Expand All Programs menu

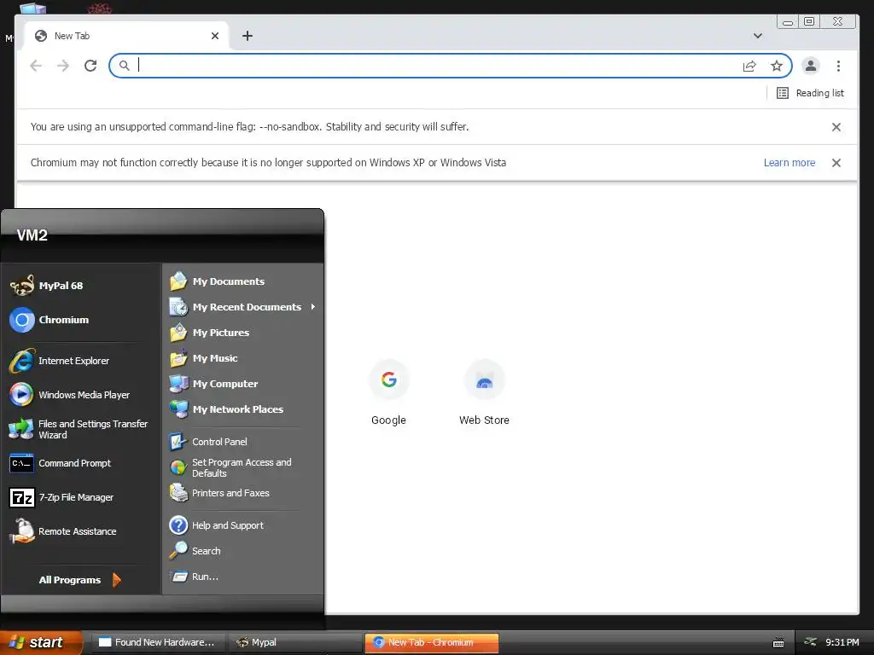(x=79, y=580)
